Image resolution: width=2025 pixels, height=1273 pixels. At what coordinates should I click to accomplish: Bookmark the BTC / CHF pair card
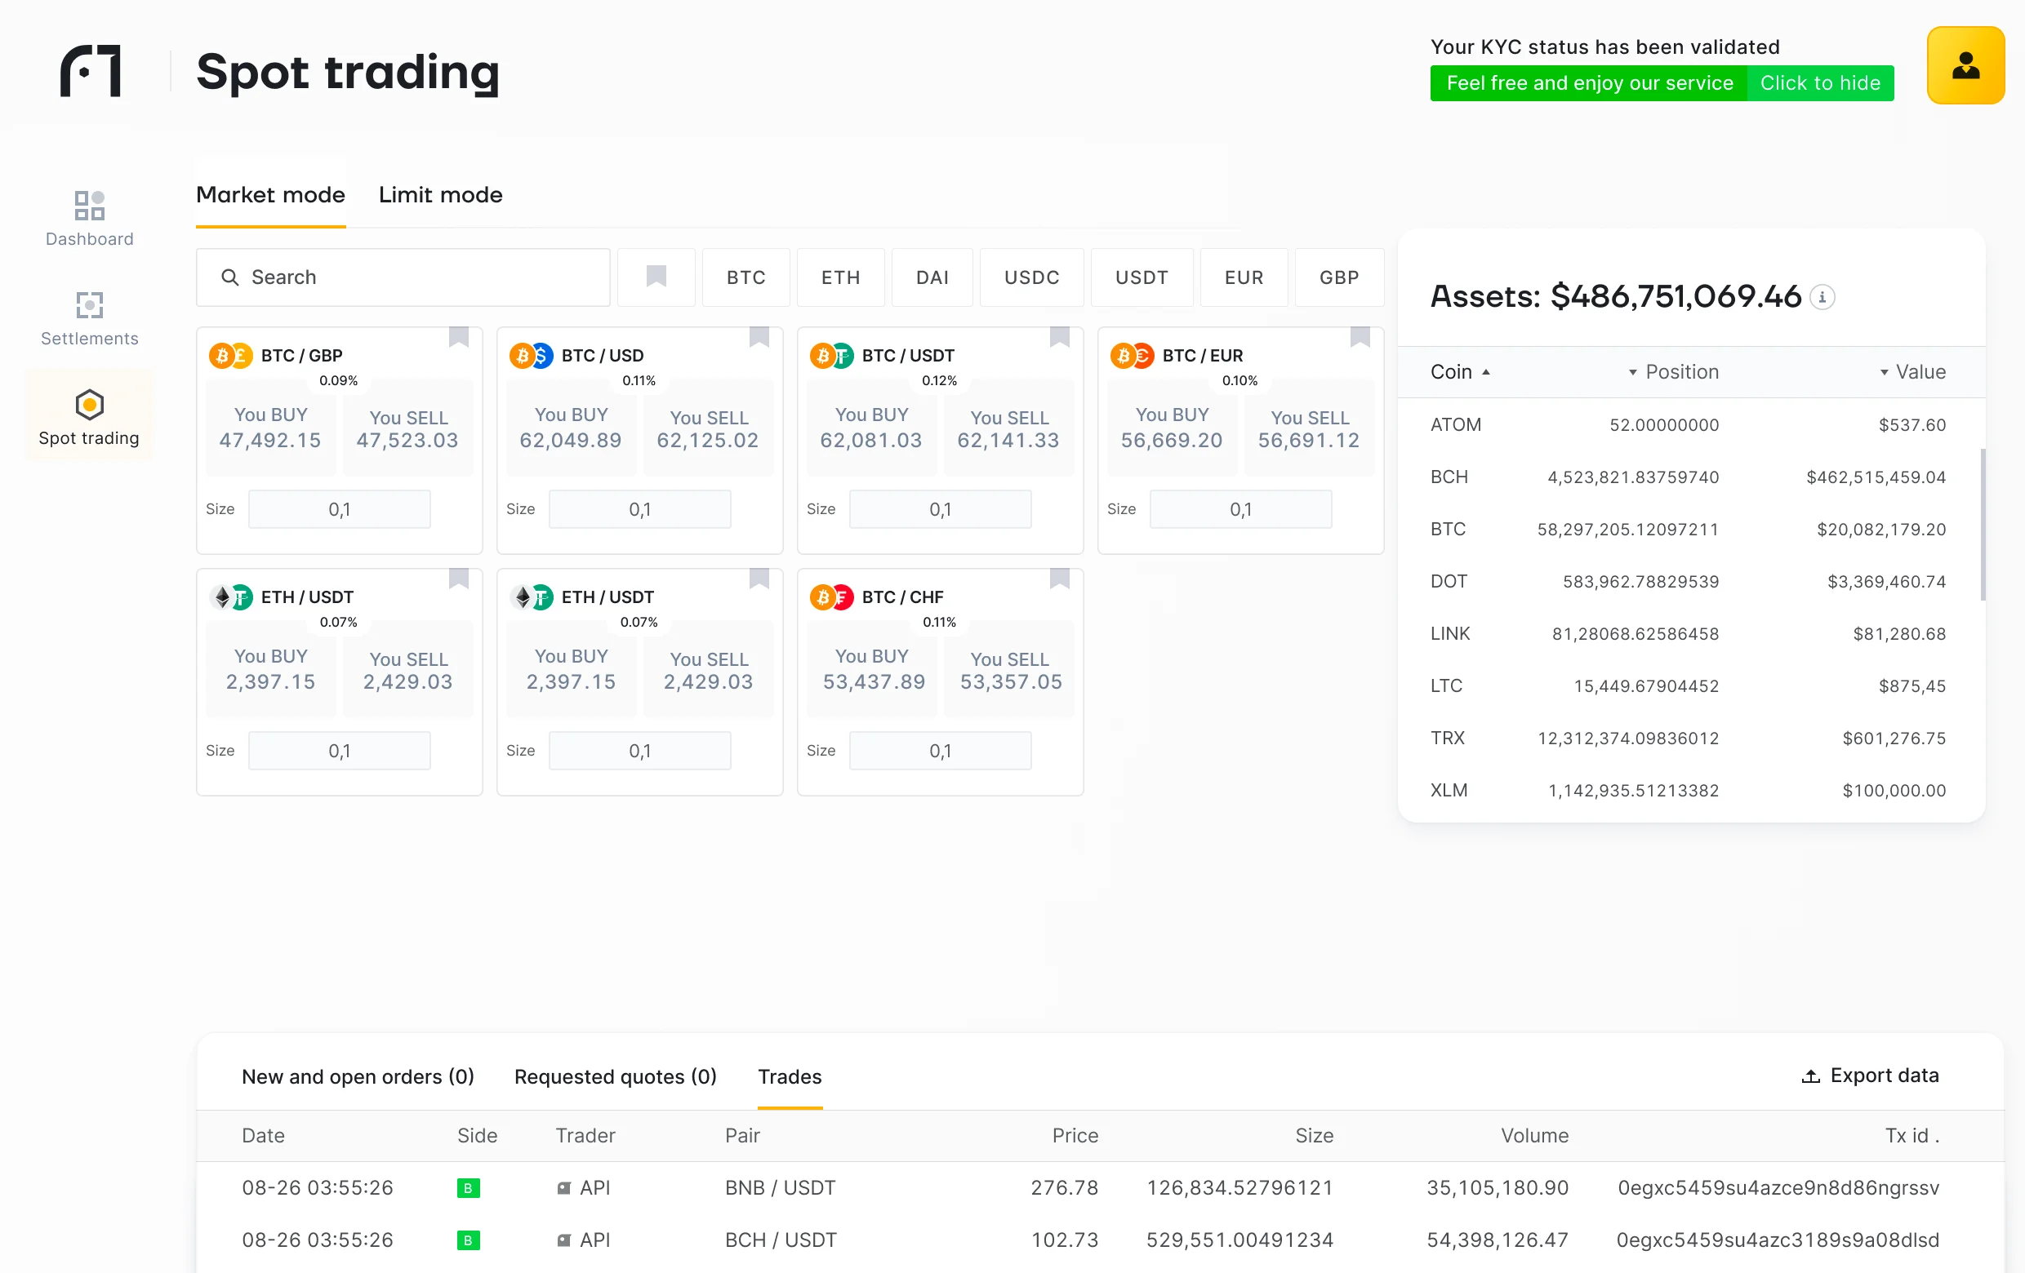coord(1059,578)
